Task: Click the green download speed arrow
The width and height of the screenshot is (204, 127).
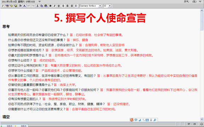Action: tap(1, 126)
